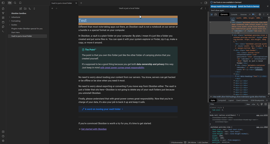Viewport: 270px width, 144px height.
Task: Open the bookmarks pane icon
Action: click(x=20, y=3)
